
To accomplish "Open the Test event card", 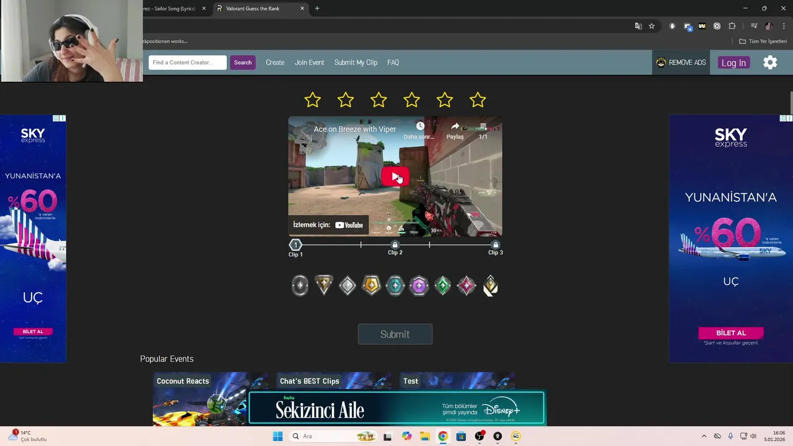I will pyautogui.click(x=457, y=382).
